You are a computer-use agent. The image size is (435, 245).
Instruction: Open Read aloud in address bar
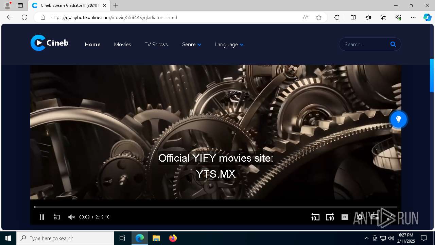(305, 17)
